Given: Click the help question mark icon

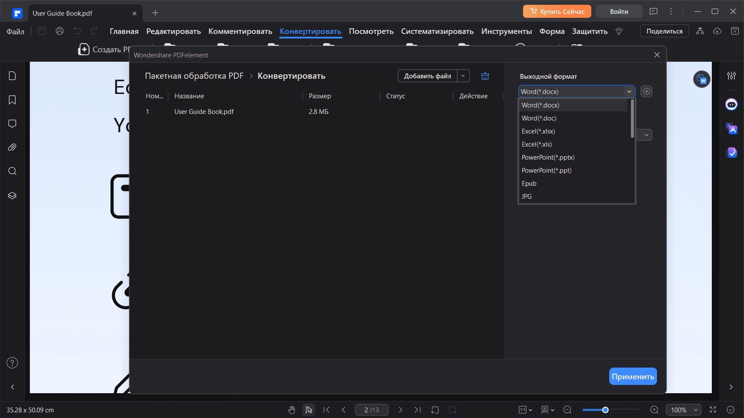Looking at the screenshot, I should tap(12, 363).
